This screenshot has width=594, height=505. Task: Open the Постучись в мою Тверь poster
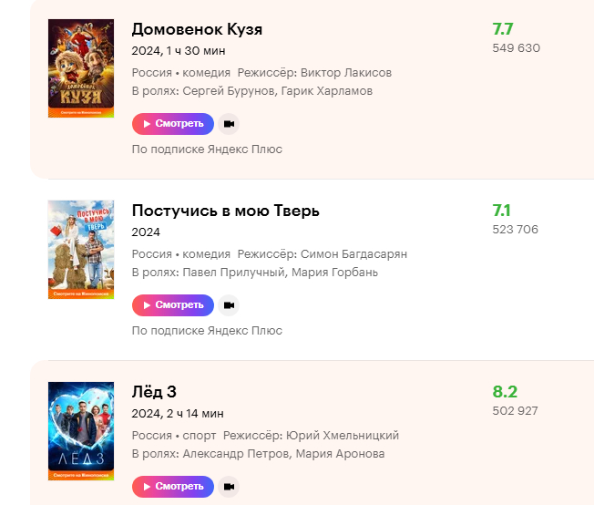point(81,250)
